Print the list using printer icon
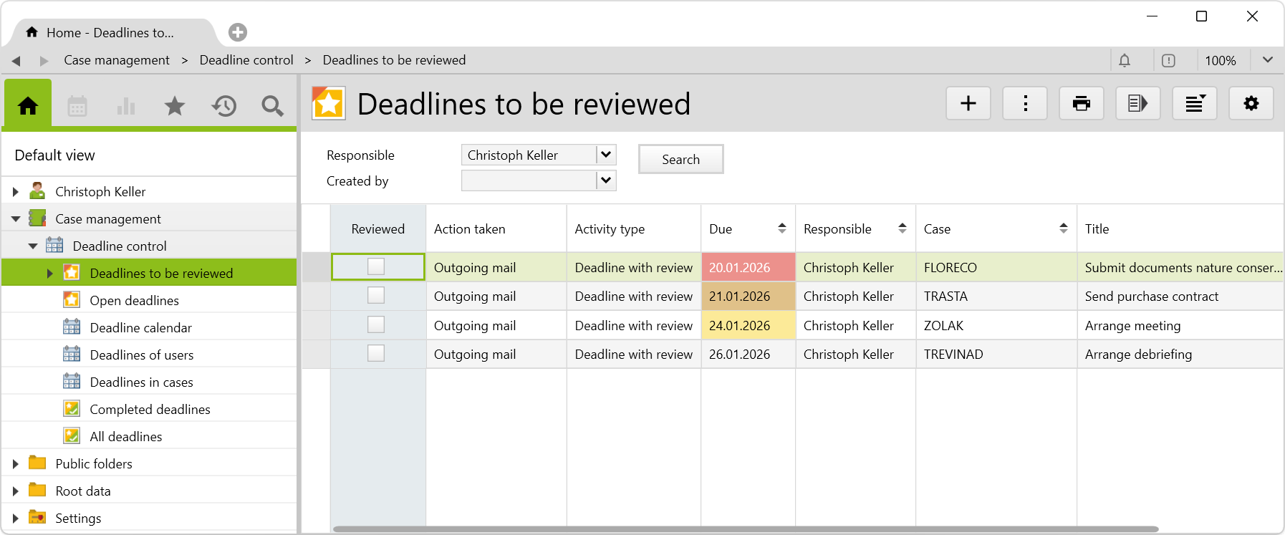This screenshot has width=1285, height=535. (x=1081, y=104)
